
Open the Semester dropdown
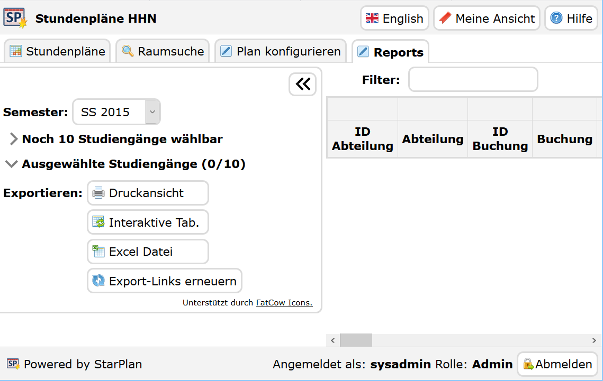coord(152,112)
